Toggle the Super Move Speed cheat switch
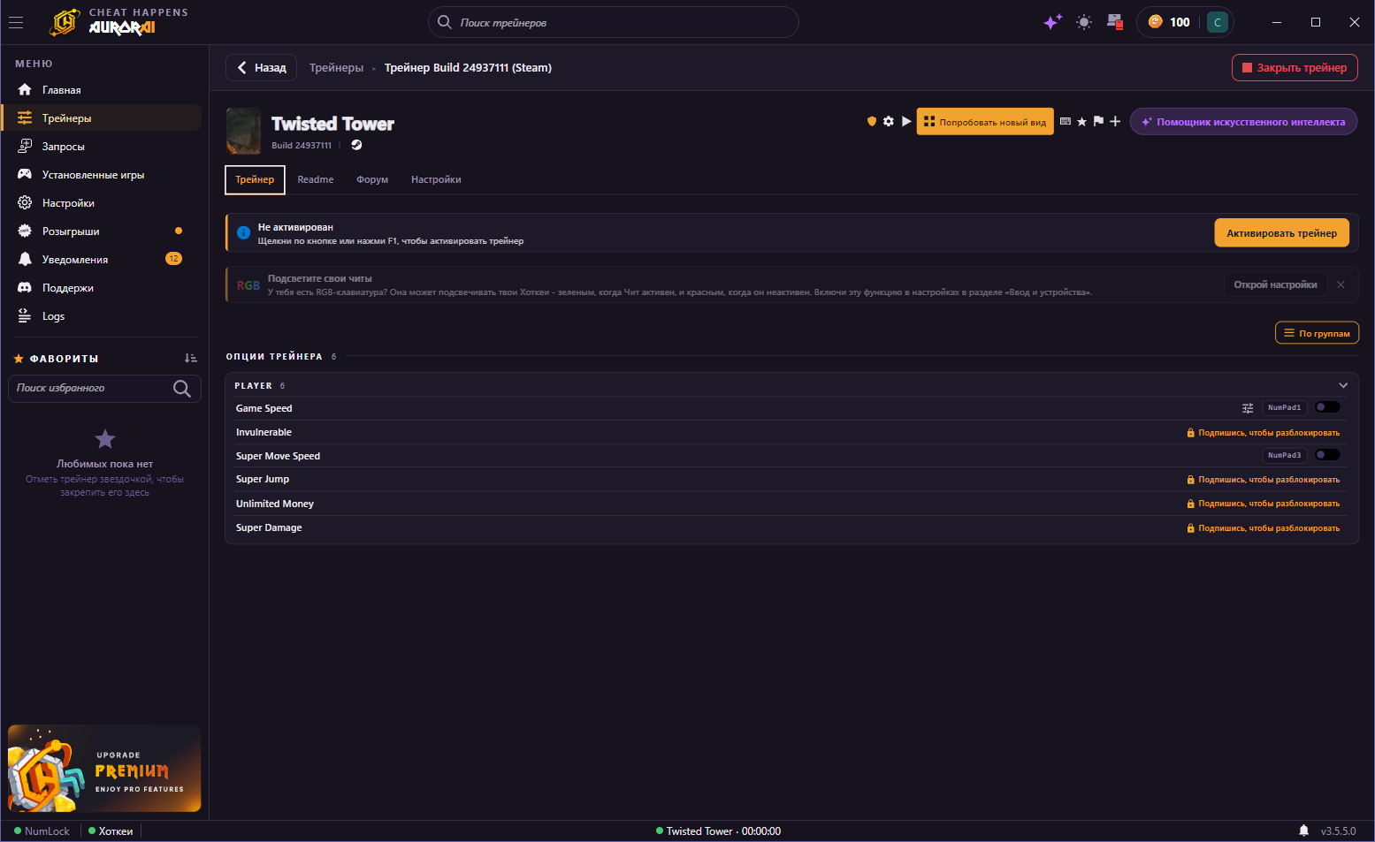The height and width of the screenshot is (842, 1375). coord(1327,455)
